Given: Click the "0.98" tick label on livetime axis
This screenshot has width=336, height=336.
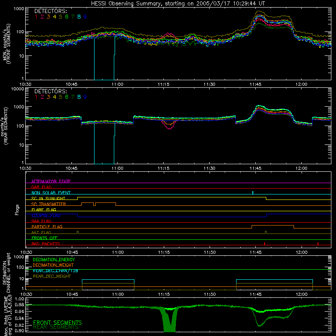Looking at the screenshot, I should (x=20, y=304).
